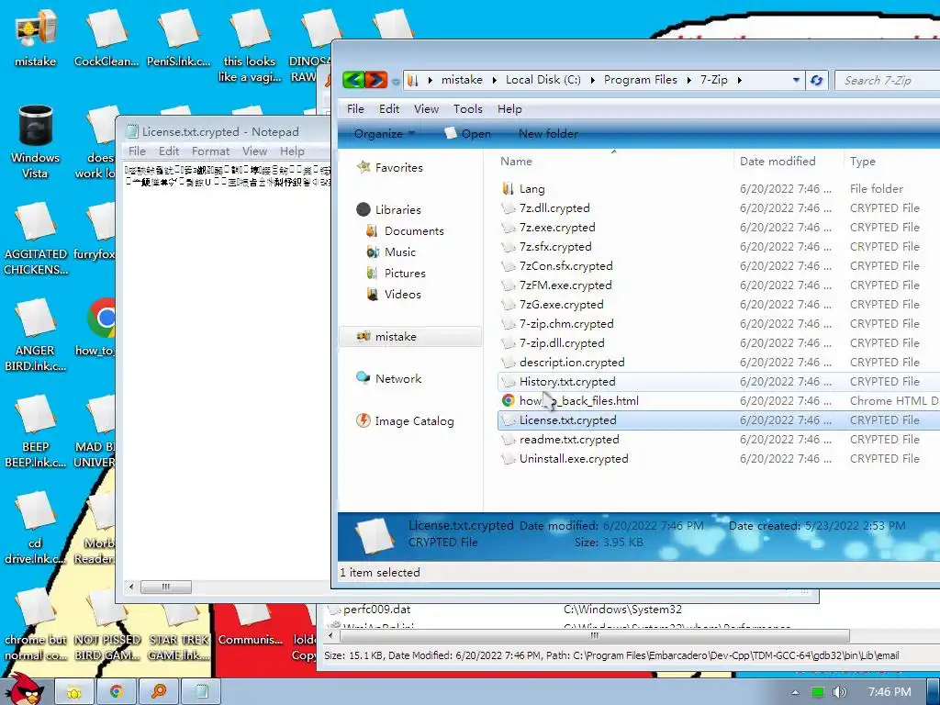Click the Chrome icon of the html ransom note
The image size is (940, 705).
508,400
